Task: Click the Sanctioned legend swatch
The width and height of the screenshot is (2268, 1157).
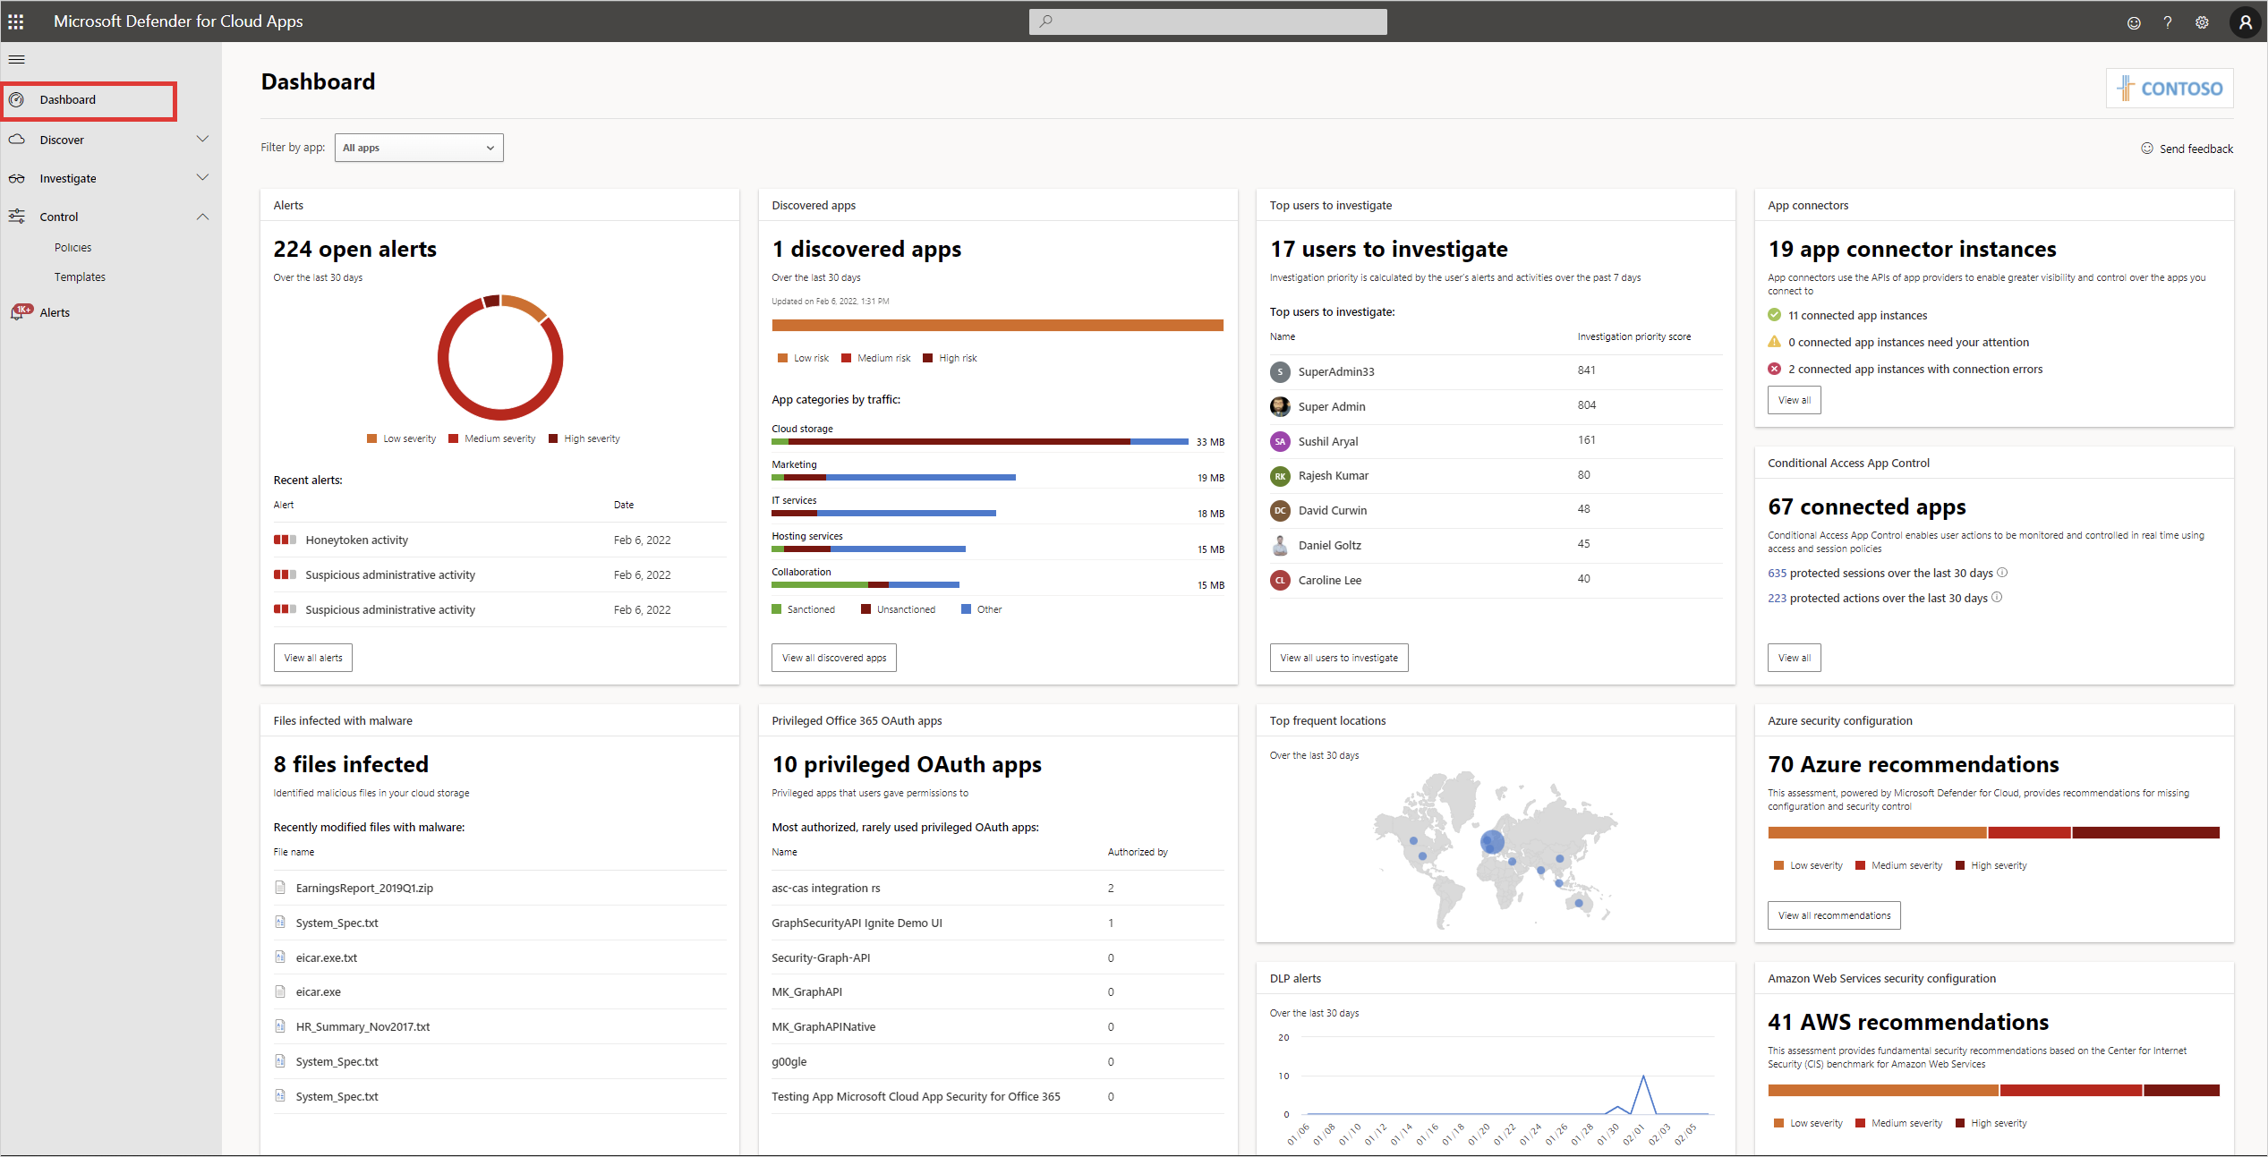Action: tap(776, 609)
